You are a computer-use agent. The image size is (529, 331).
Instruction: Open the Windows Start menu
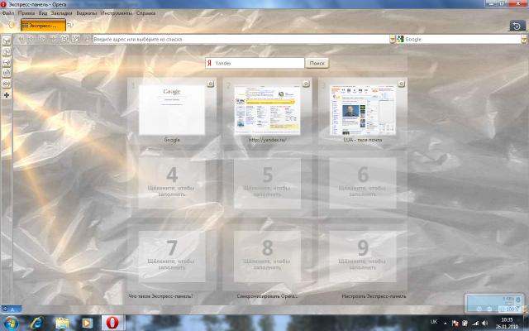pyautogui.click(x=11, y=324)
